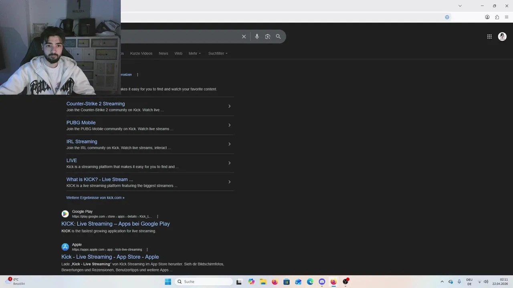This screenshot has height=288, width=513.
Task: Click the translate globe icon in address bar
Action: [447, 17]
